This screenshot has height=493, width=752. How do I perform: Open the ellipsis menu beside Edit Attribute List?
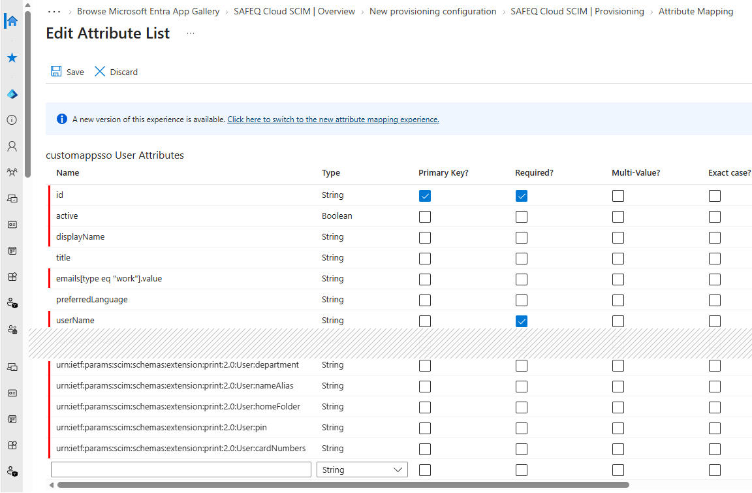(x=191, y=33)
